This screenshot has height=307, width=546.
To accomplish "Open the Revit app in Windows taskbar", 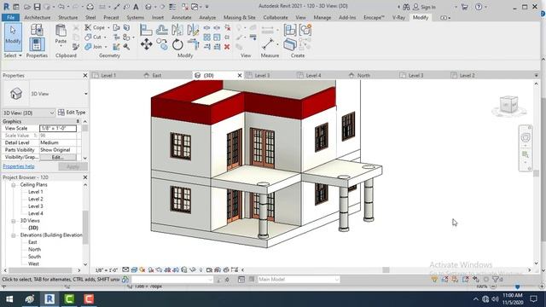I will [49, 299].
